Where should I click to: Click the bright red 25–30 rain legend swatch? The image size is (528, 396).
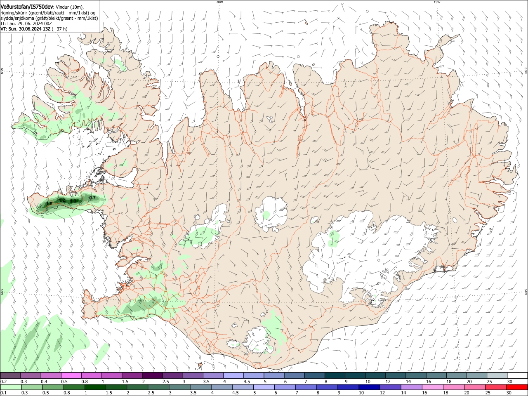516,387
